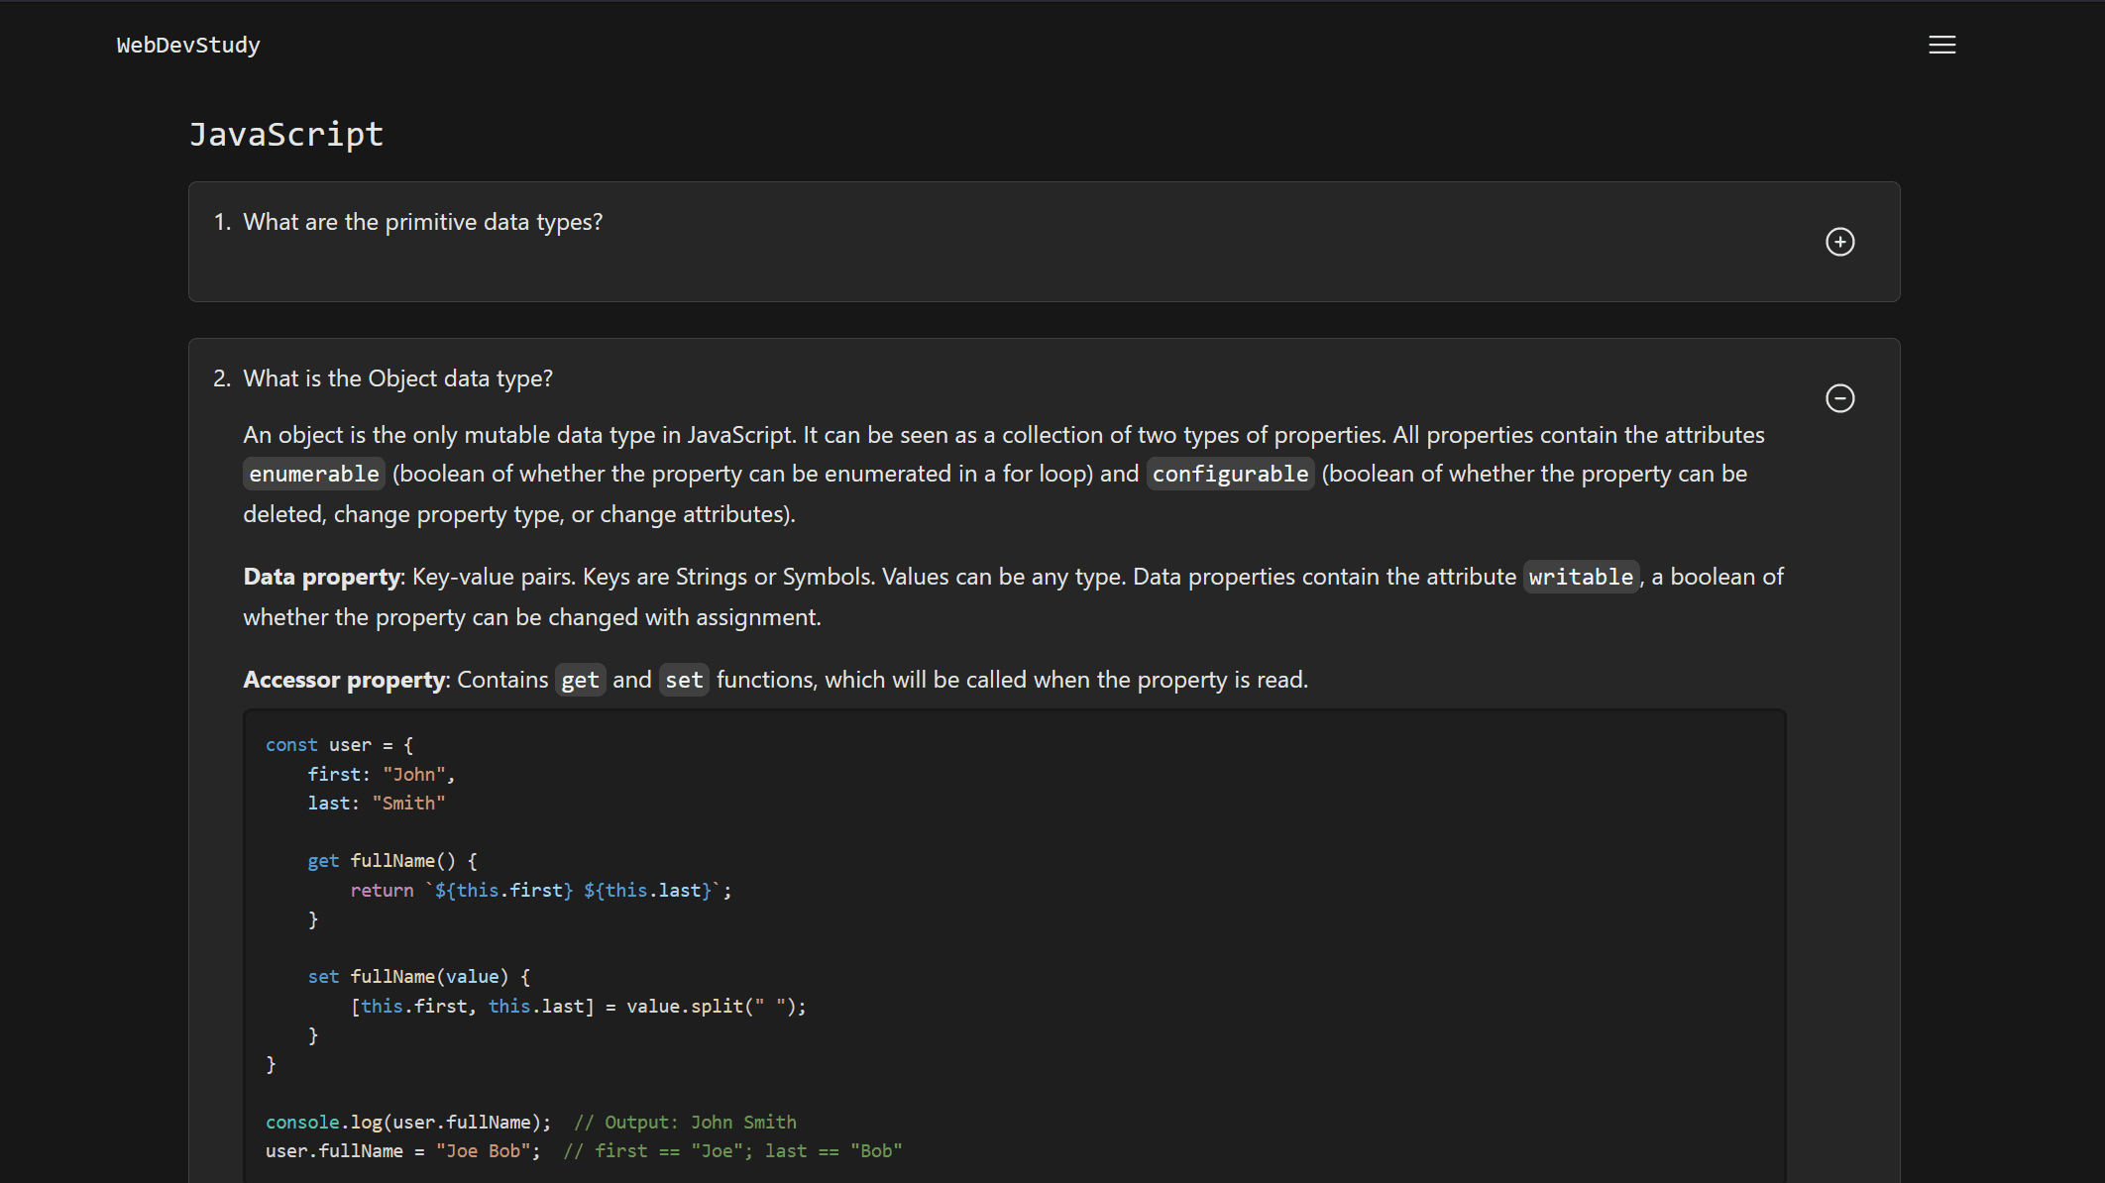
Task: Click the set inline code badge
Action: [684, 679]
